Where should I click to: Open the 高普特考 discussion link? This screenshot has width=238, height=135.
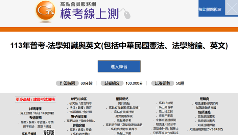[86, 103]
